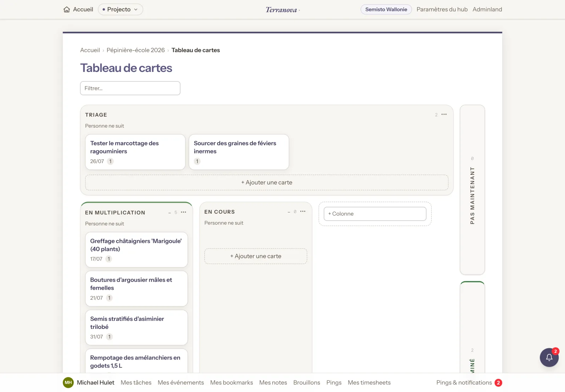
Task: Open Michael Hulet profile menu
Action: pos(96,382)
